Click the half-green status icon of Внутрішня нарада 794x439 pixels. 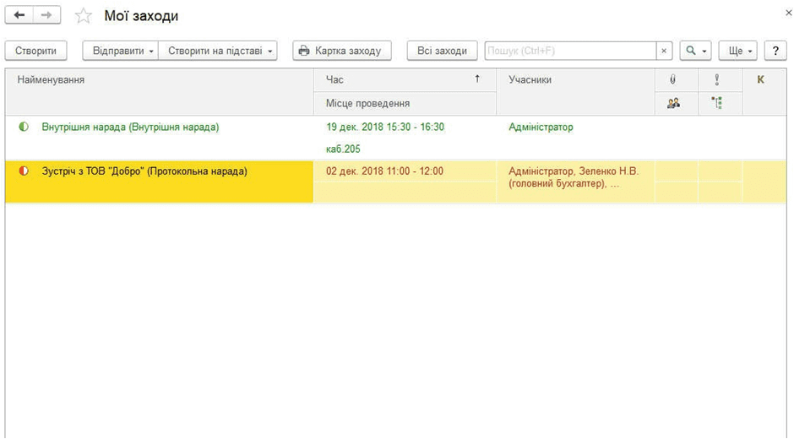pos(24,127)
